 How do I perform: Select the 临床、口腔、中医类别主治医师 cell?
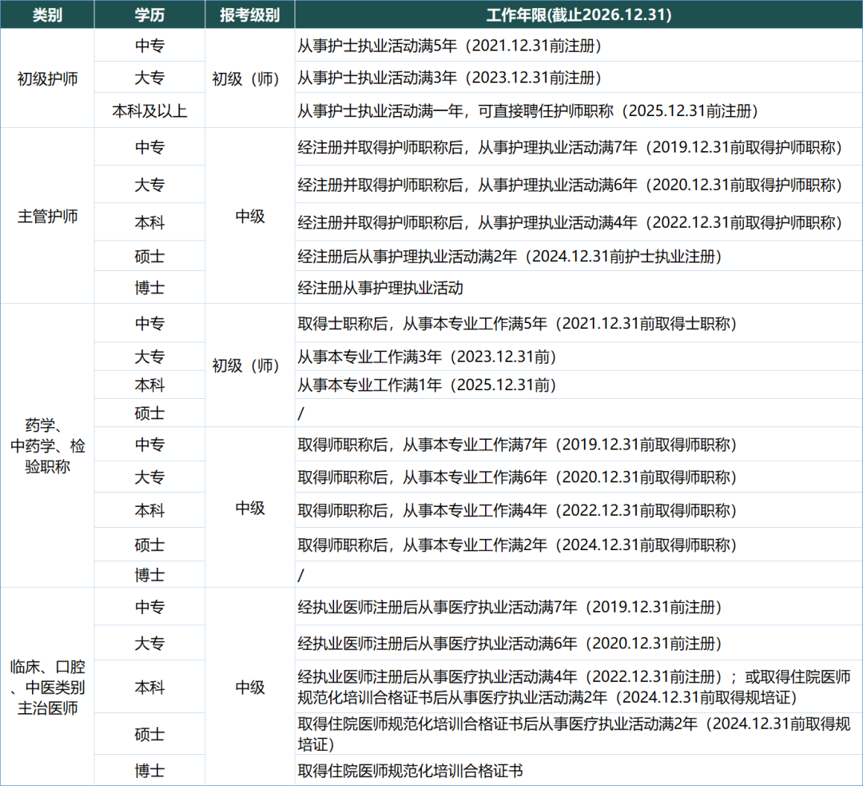pos(47,687)
